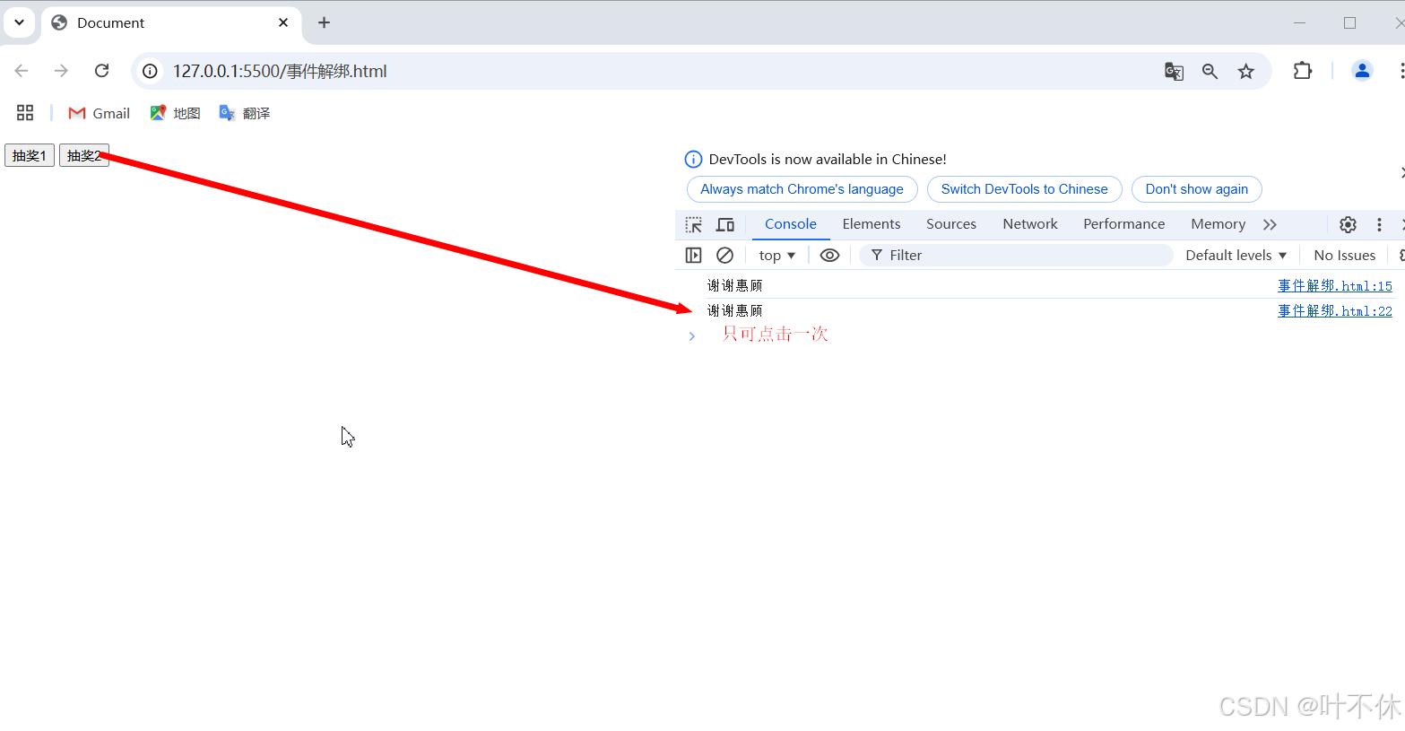Clear the console messages
The image size is (1405, 731).
[725, 255]
